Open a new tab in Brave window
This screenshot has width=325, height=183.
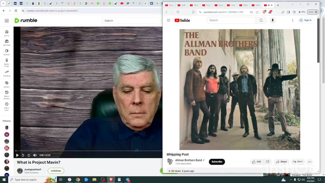point(278,5)
